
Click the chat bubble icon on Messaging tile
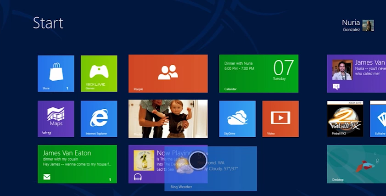click(x=336, y=86)
